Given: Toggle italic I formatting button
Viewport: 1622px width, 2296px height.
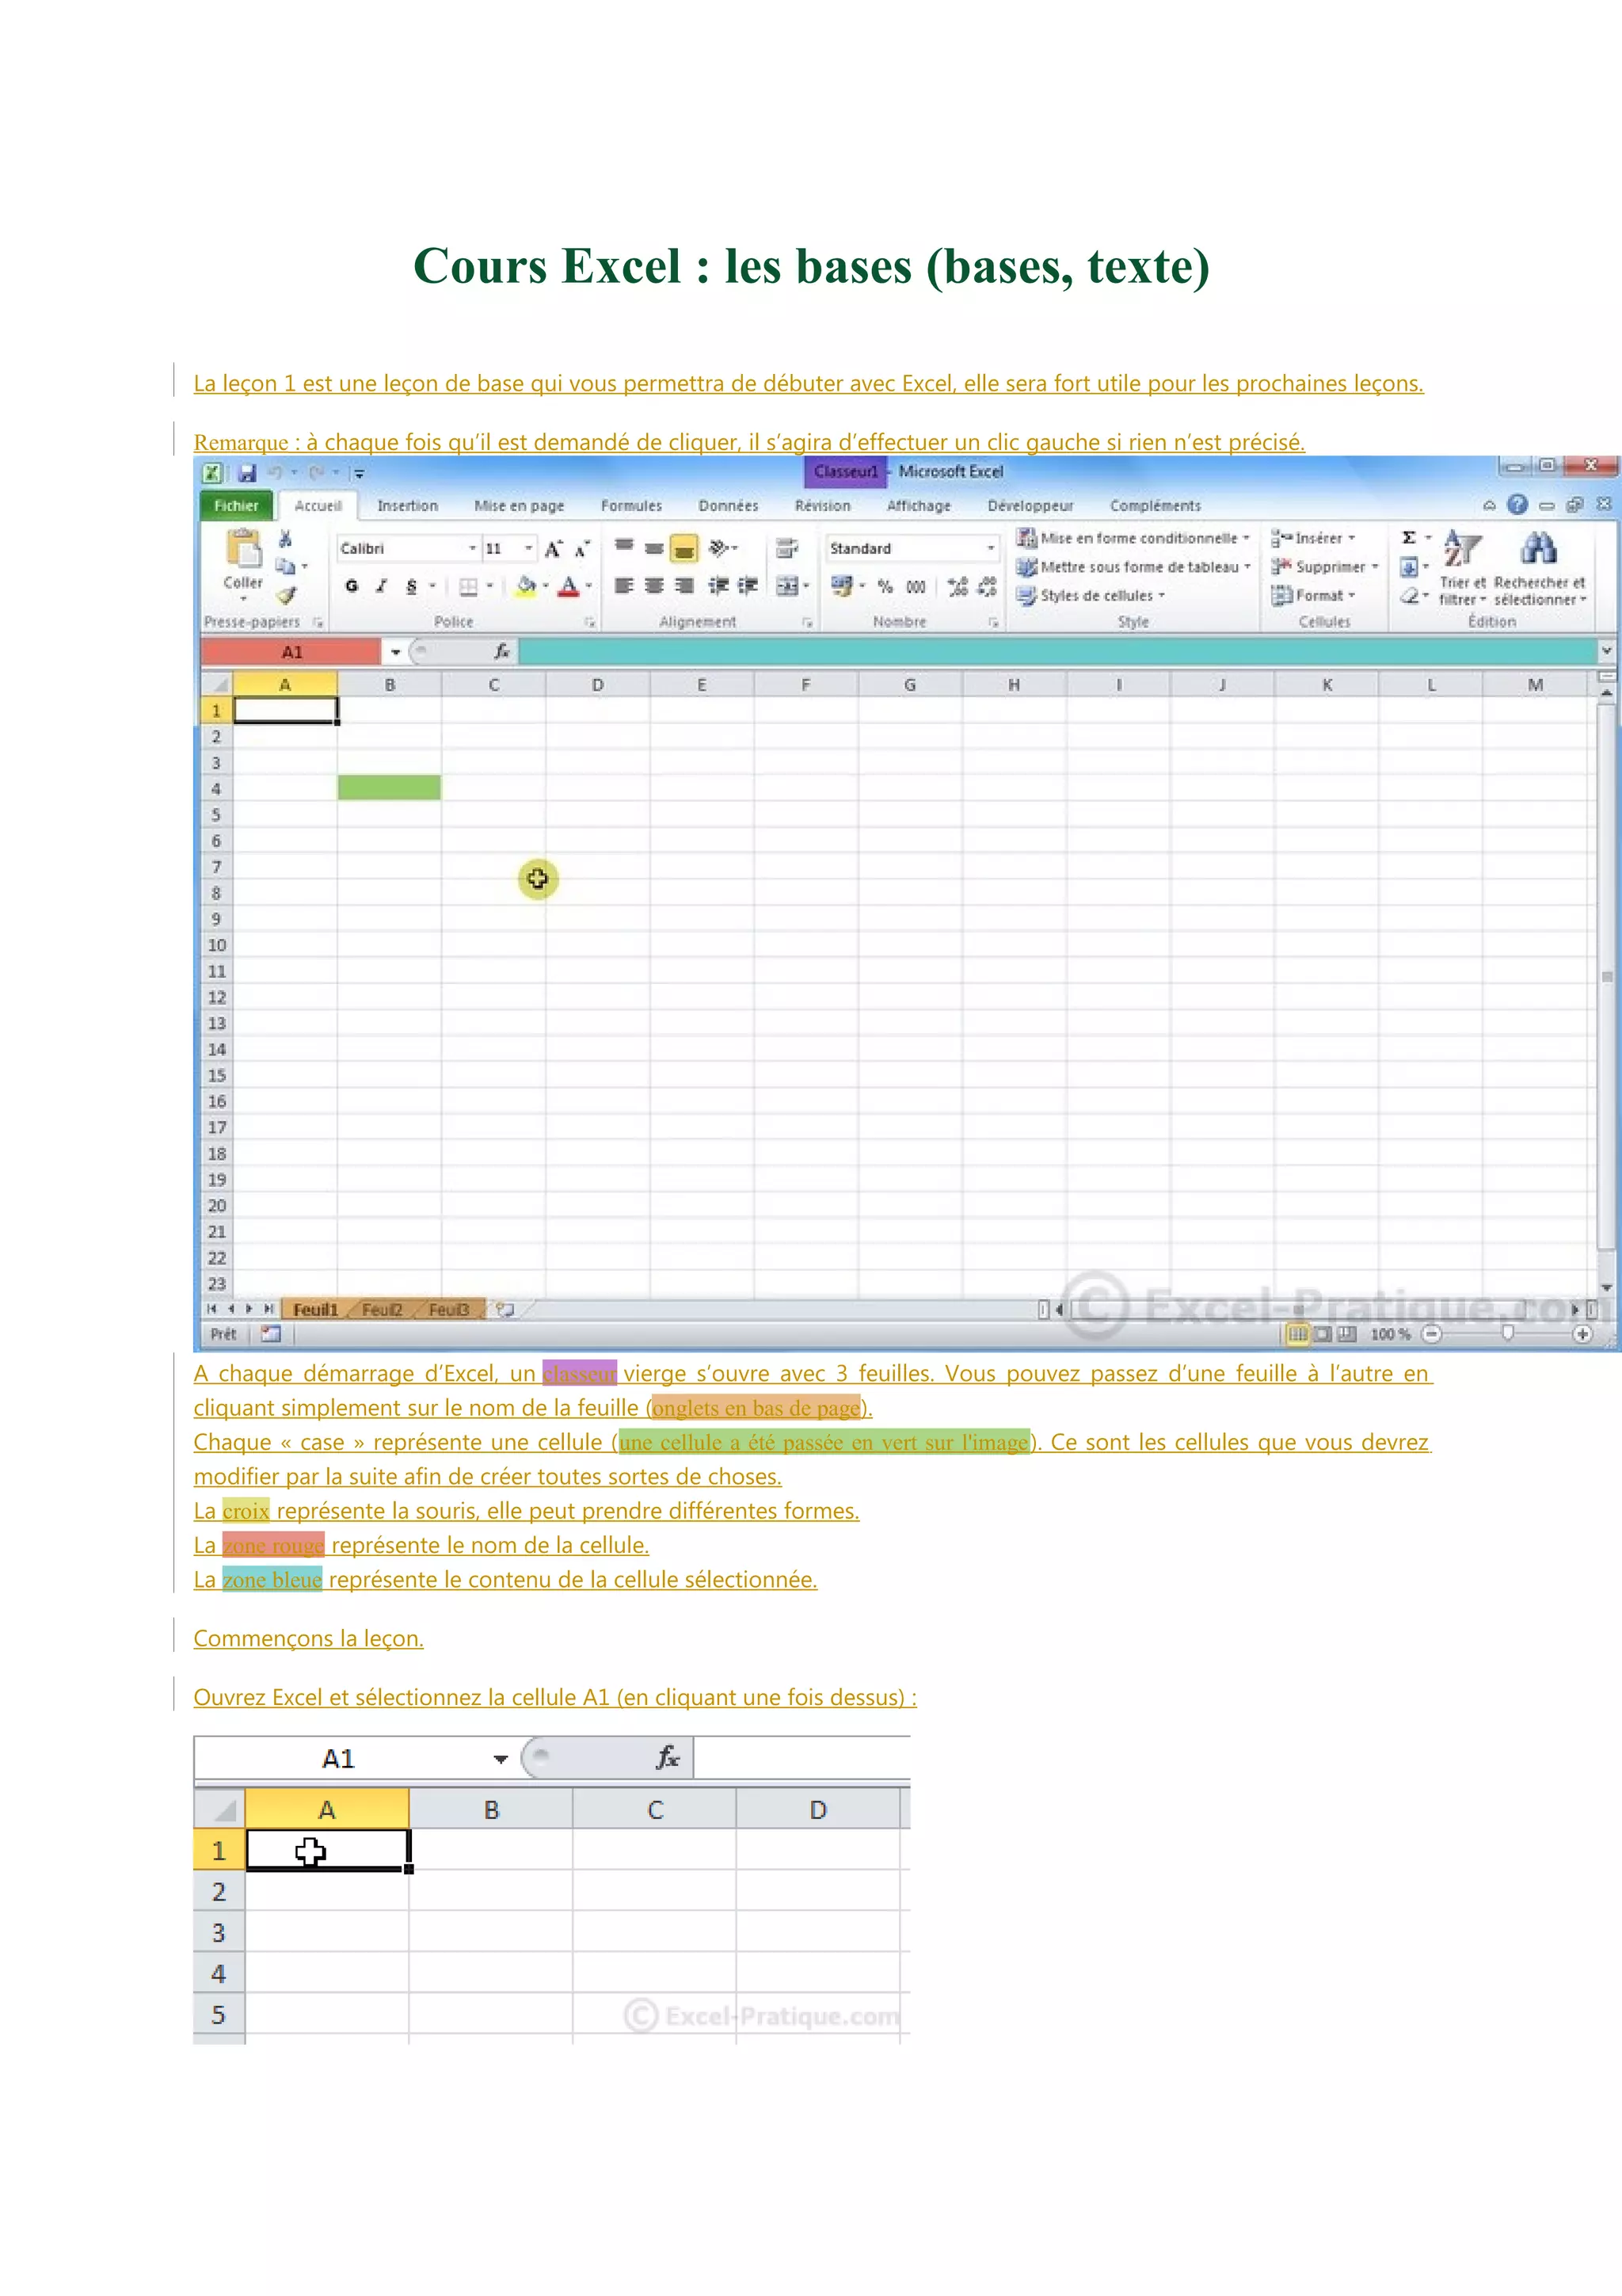Looking at the screenshot, I should 381,587.
